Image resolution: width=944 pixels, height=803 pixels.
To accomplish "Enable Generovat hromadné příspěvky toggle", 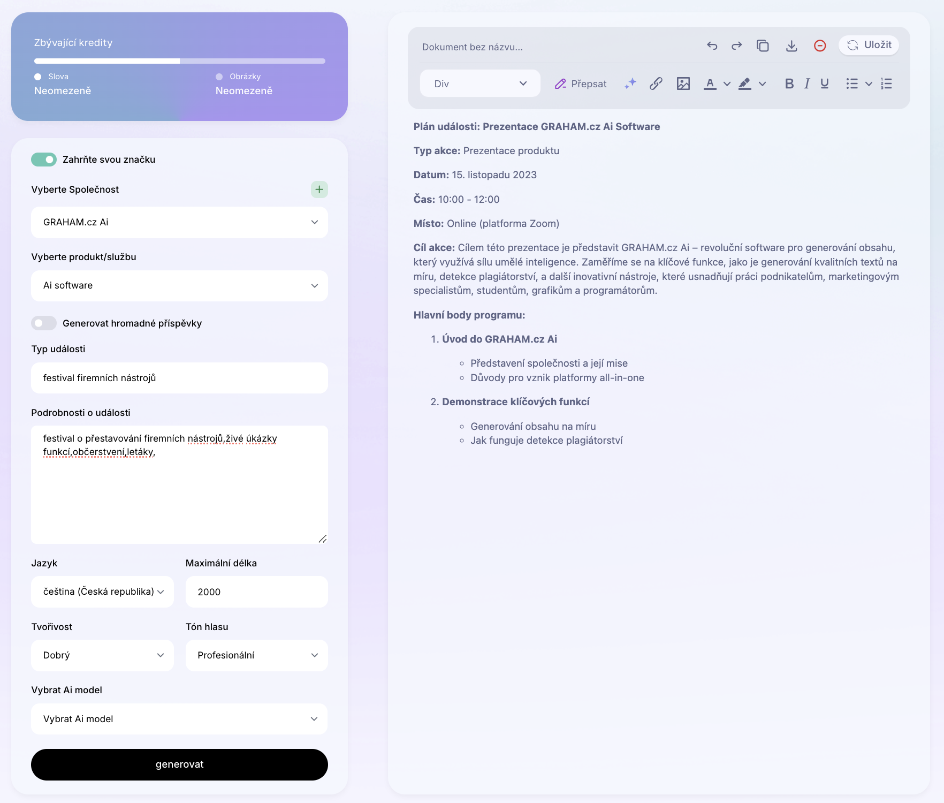I will pos(44,323).
